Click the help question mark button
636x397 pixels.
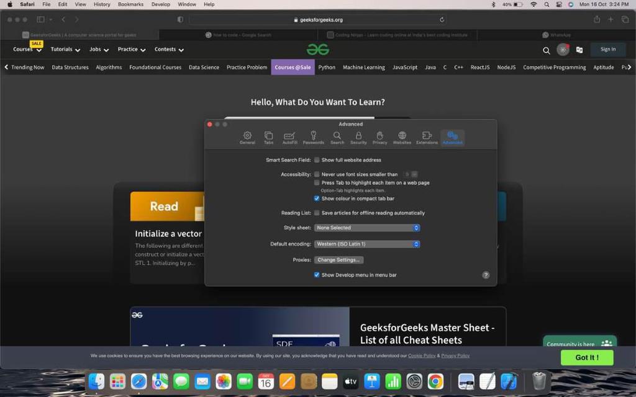486,275
